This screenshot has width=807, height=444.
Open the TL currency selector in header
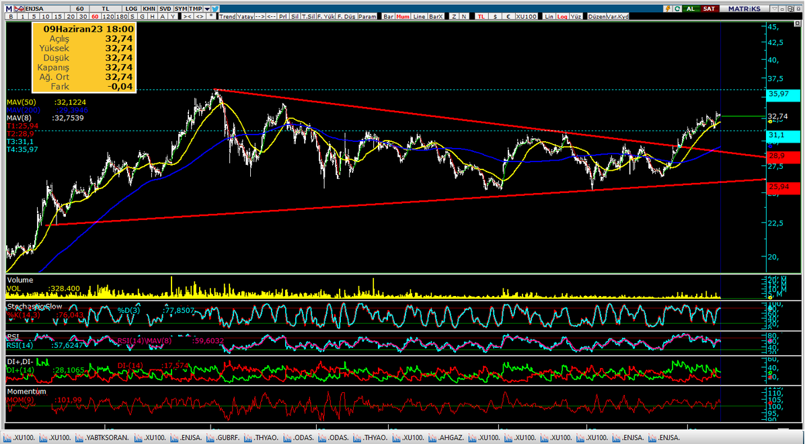pyautogui.click(x=106, y=8)
